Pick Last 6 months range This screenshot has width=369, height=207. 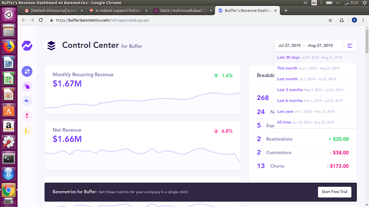tap(316, 101)
